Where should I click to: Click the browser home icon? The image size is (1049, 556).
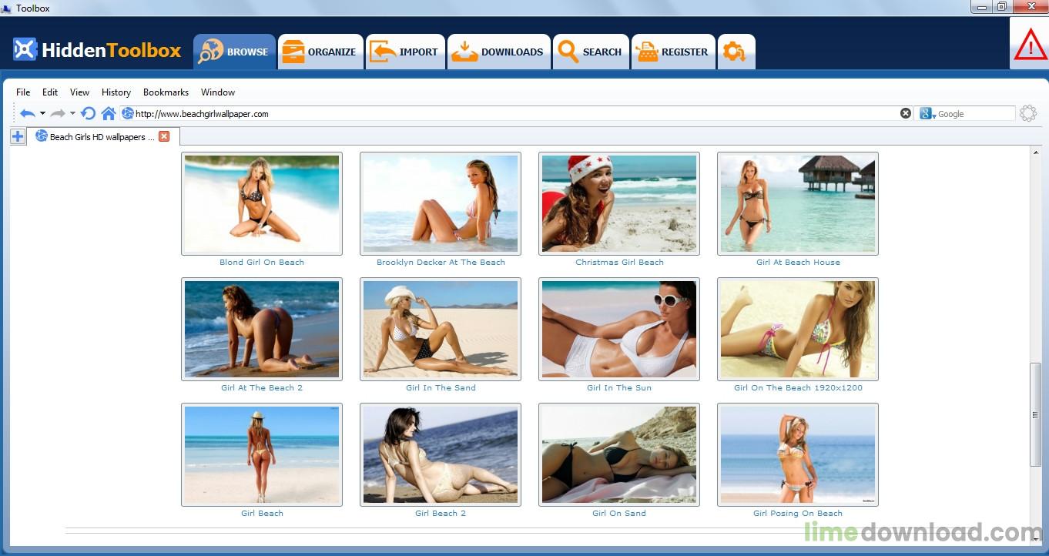109,113
